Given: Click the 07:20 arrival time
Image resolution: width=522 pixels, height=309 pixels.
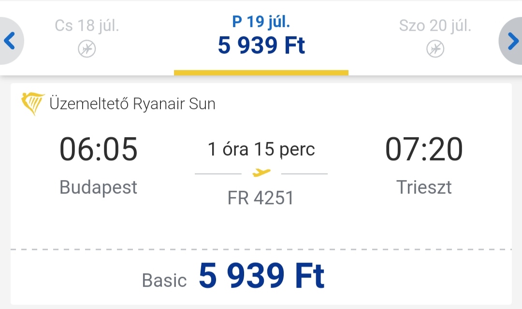Looking at the screenshot, I should click(424, 149).
